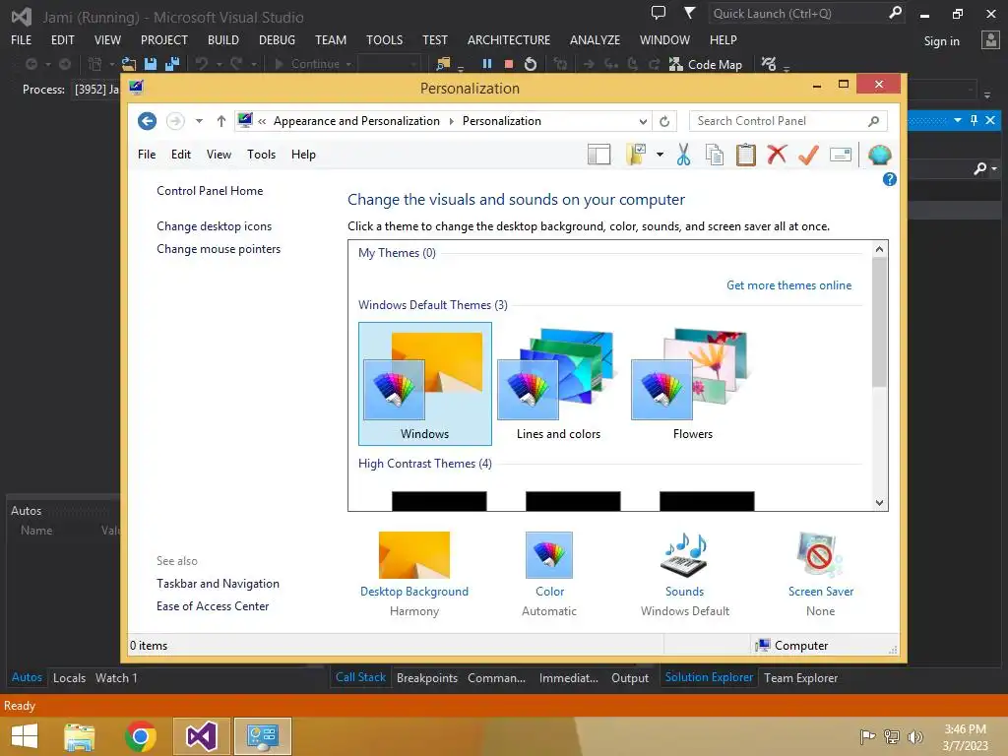The width and height of the screenshot is (1008, 756).
Task: Open the Tools menu in Personalization window
Action: [x=261, y=155]
